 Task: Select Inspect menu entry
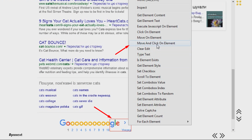[x=142, y=8]
